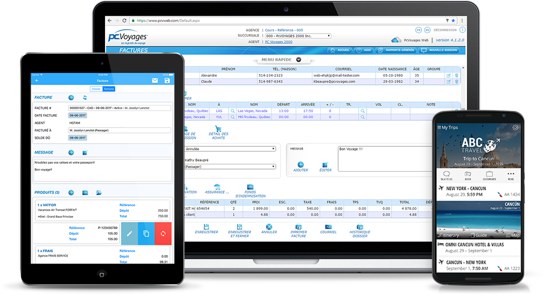Tap the tablet's back arrow in the Facture header

pyautogui.click(x=37, y=81)
